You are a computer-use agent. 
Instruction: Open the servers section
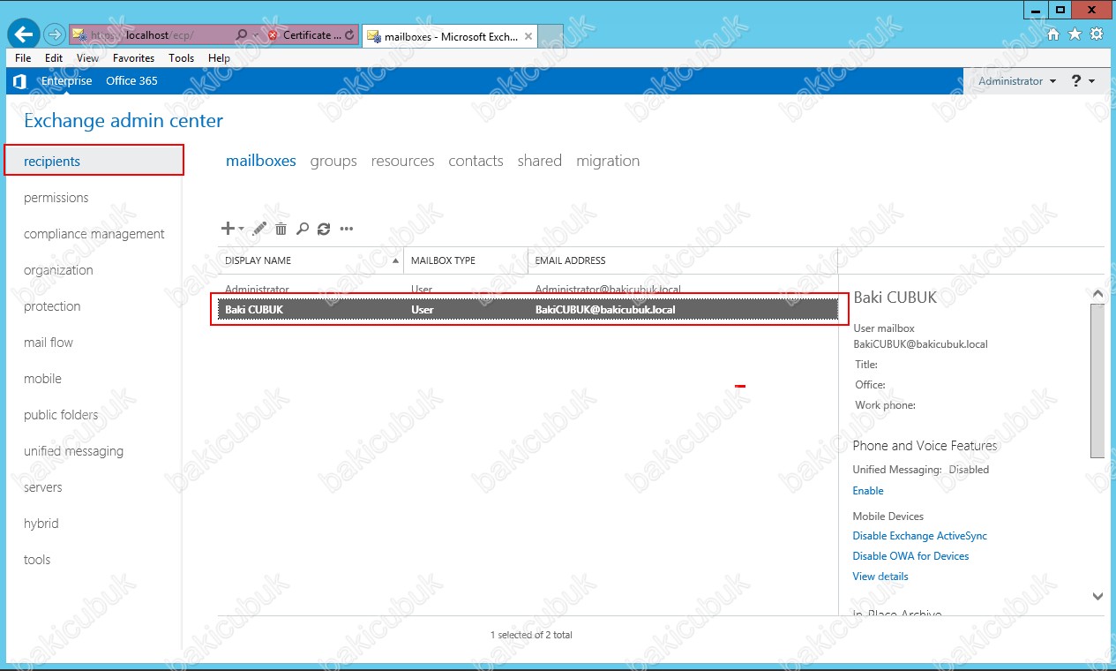(43, 487)
